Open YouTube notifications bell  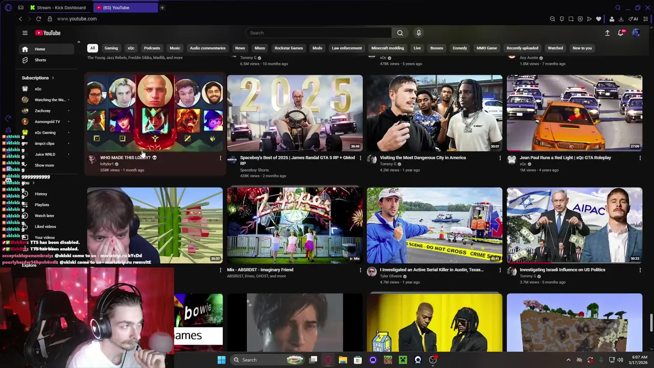coord(621,33)
